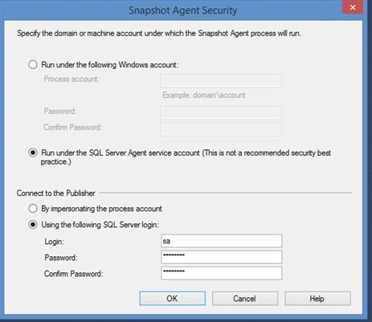Click the Snapshot Agent Security title bar
Viewport: 372px width, 322px height.
pos(182,10)
